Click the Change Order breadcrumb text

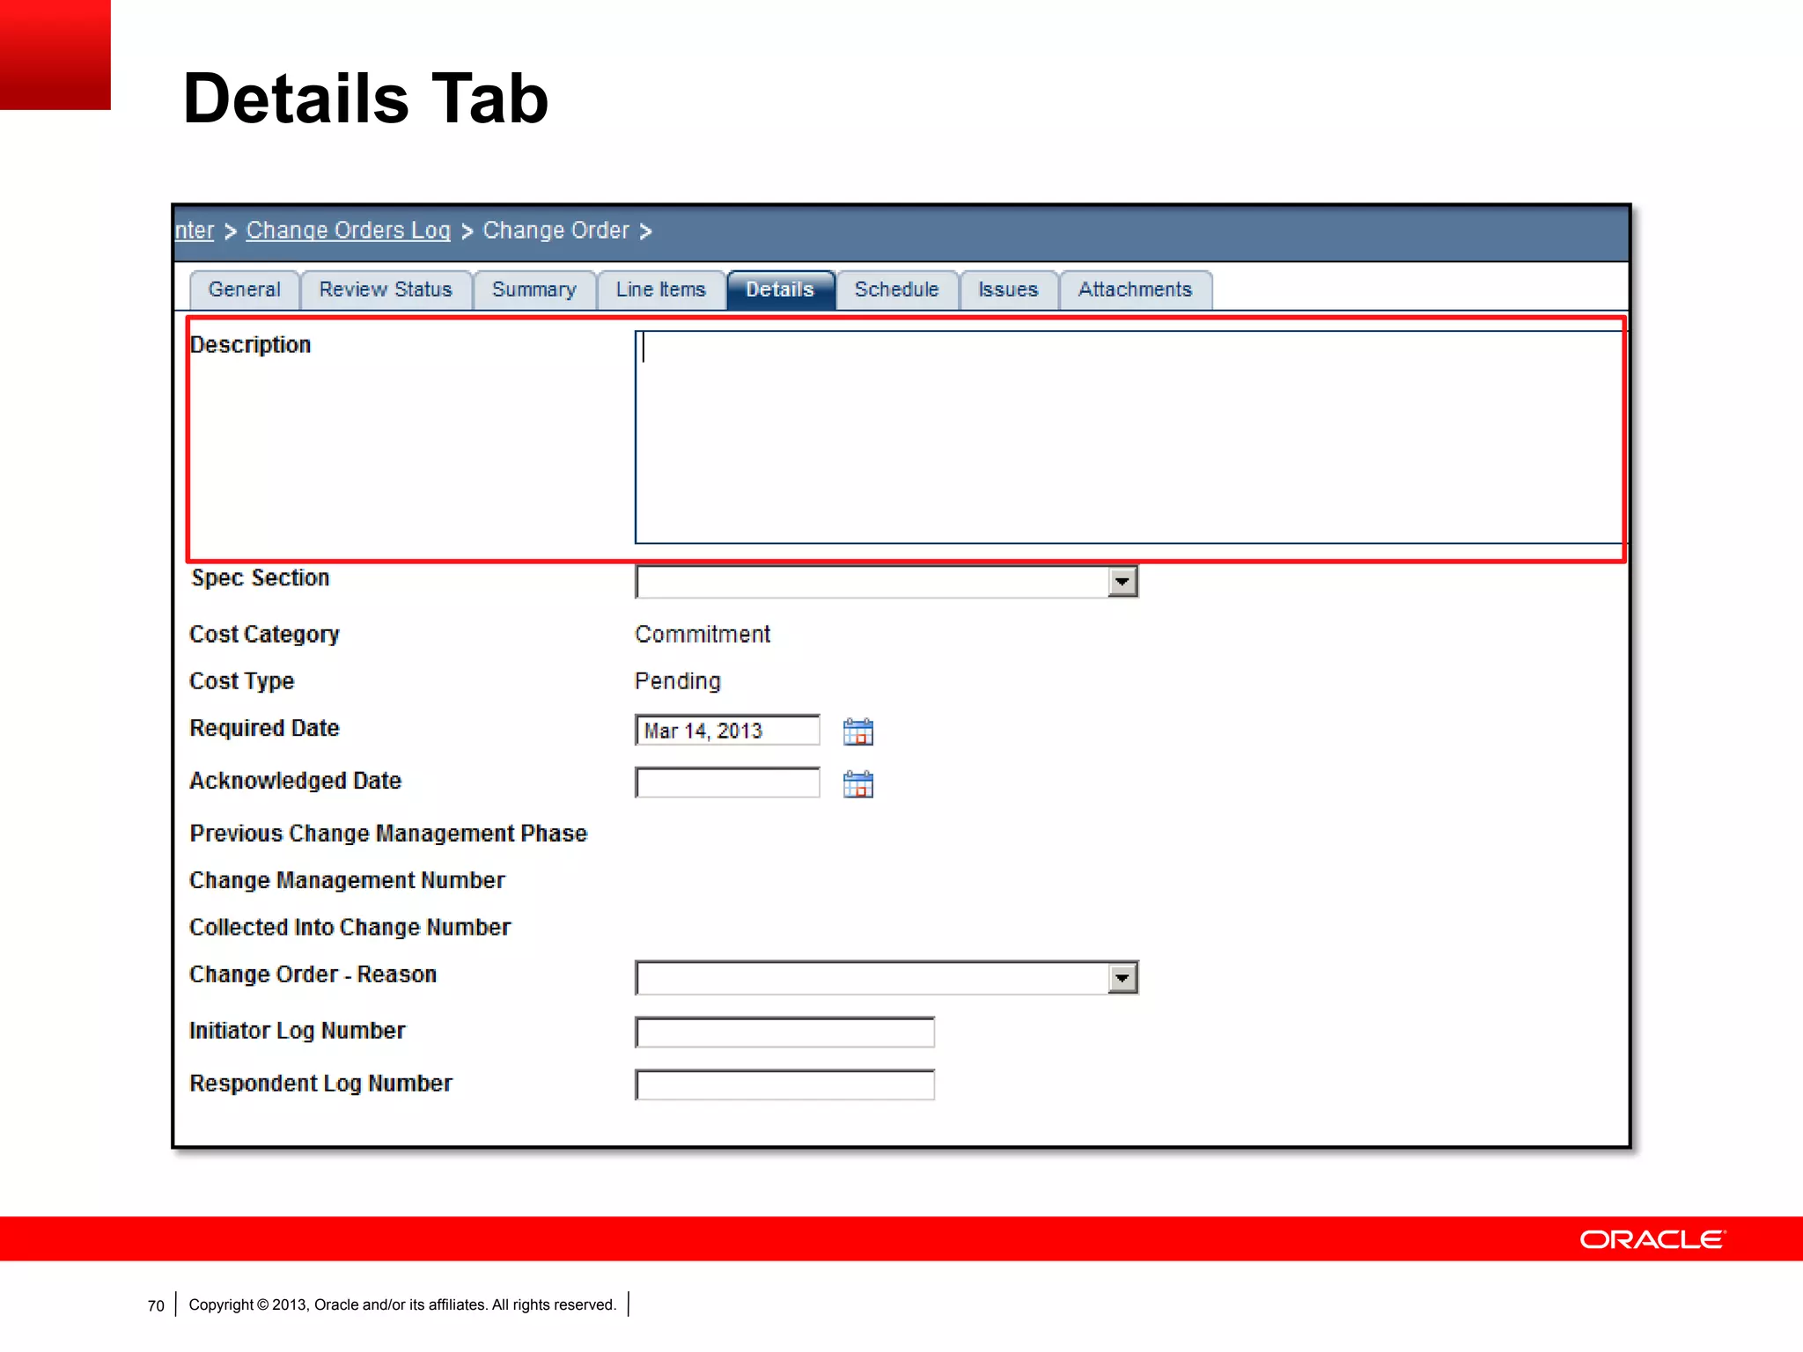pos(556,231)
